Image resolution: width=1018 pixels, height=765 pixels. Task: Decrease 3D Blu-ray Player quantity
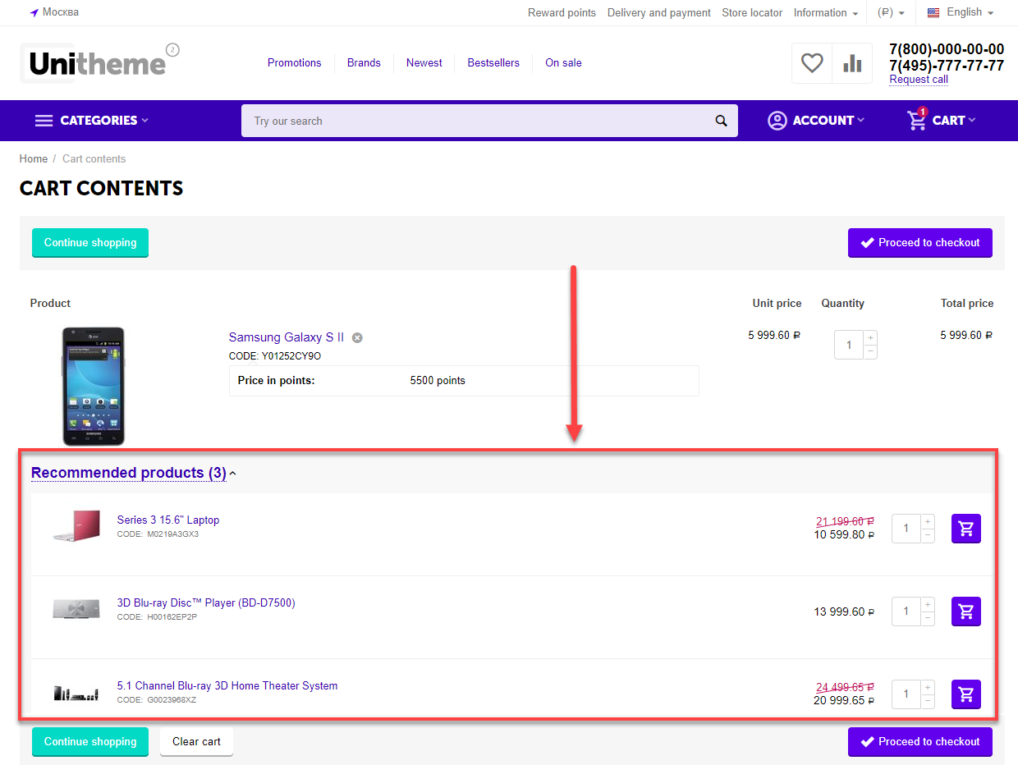pos(928,619)
